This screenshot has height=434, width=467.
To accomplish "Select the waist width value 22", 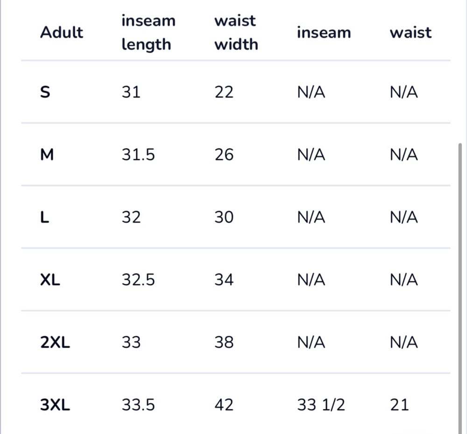I will (x=224, y=92).
